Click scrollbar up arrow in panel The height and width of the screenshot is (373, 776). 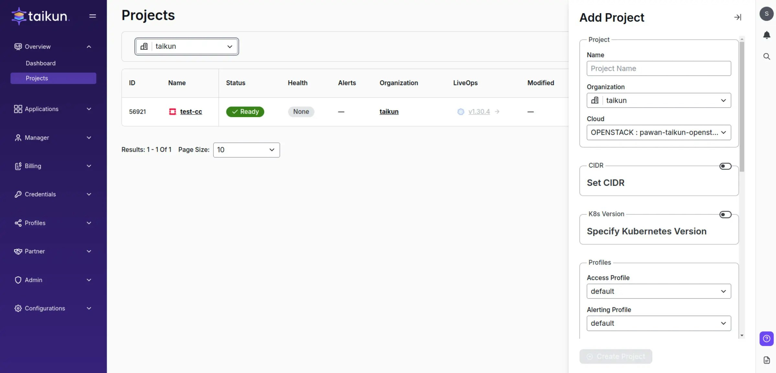coord(742,39)
